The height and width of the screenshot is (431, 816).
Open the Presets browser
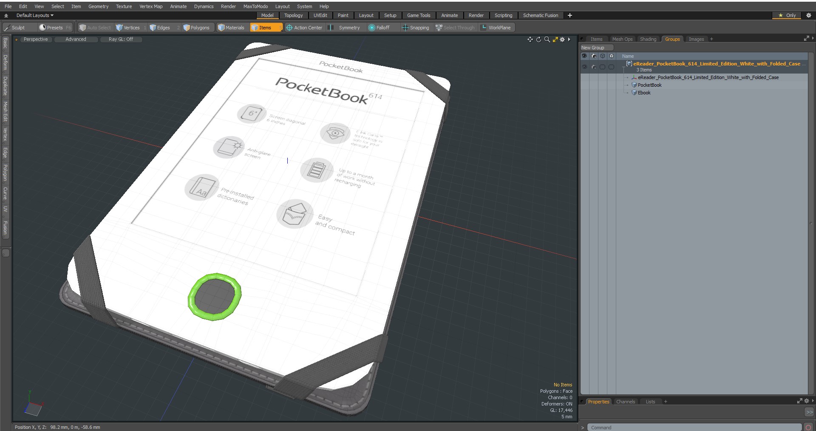55,28
